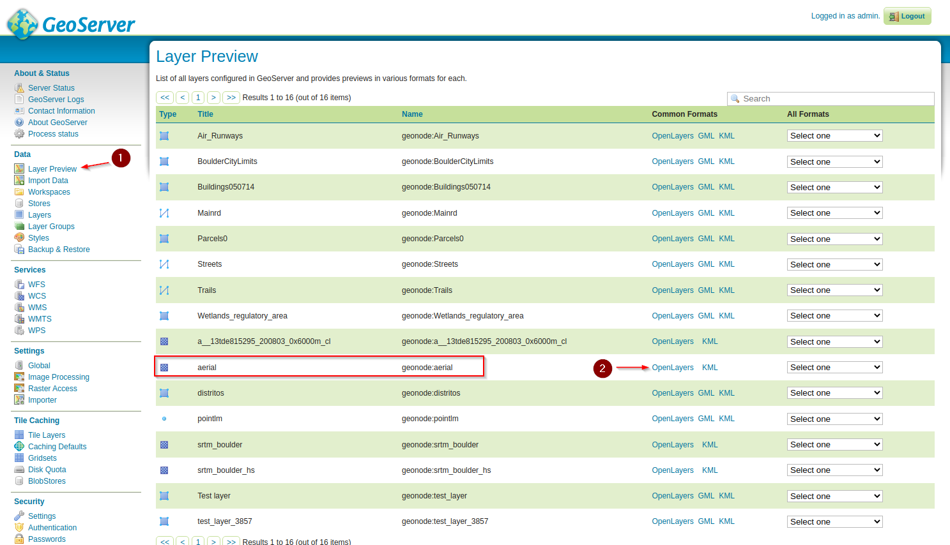Click point type icon for pointlm

point(164,419)
